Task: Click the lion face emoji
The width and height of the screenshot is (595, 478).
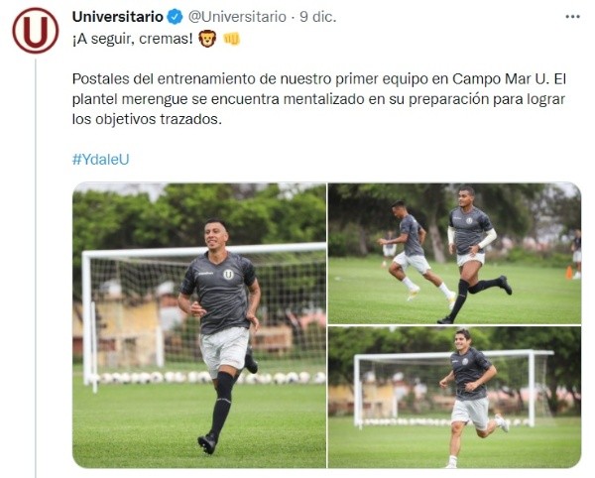Action: point(207,39)
